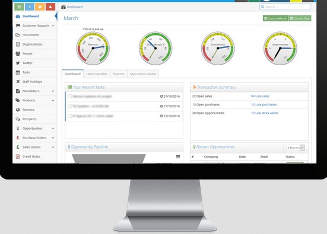Click the People group icon
327x234 pixels.
[18, 53]
